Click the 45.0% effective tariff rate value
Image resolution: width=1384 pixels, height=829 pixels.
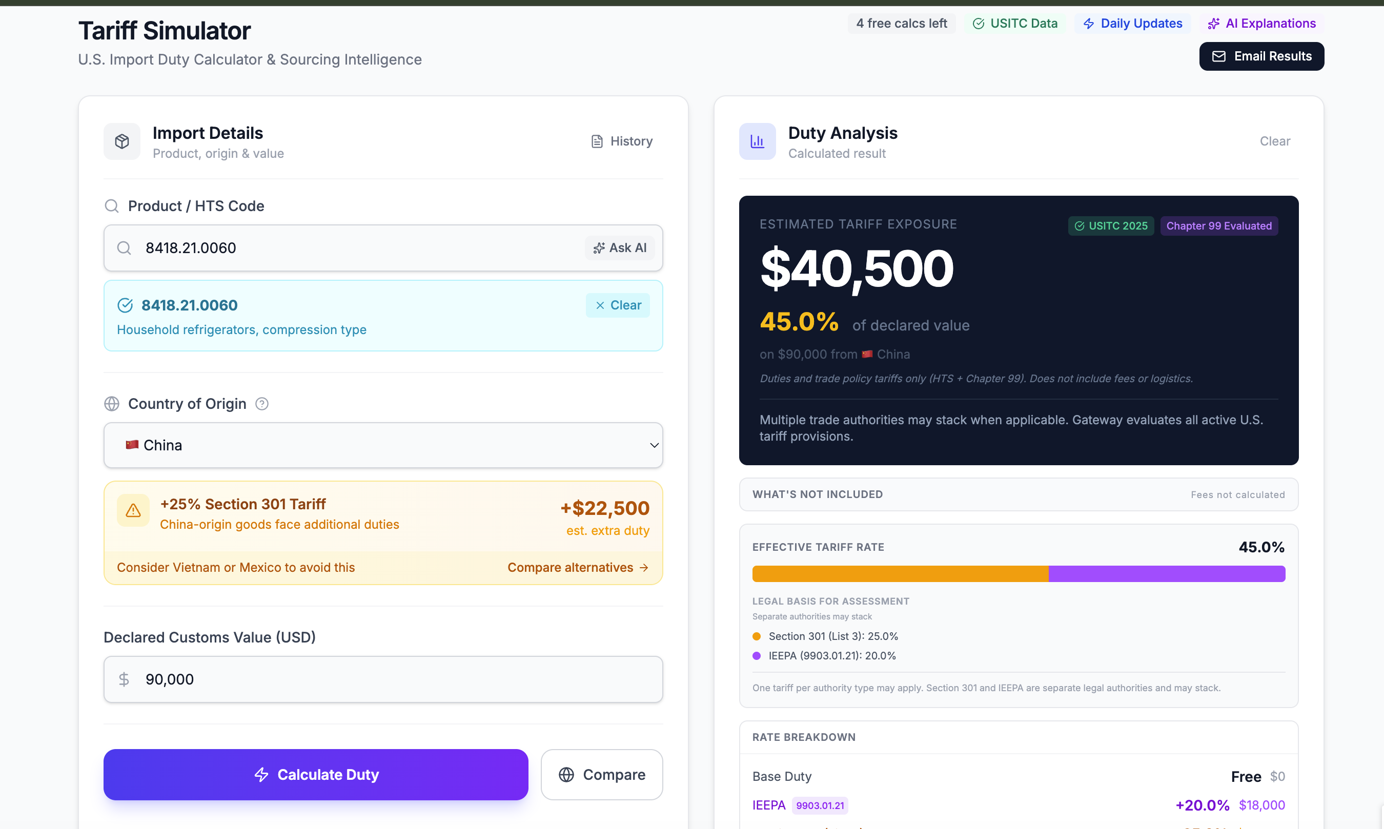[1261, 547]
